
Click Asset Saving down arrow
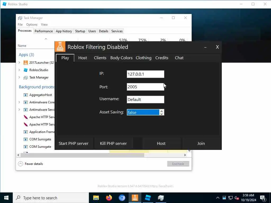click(162, 114)
